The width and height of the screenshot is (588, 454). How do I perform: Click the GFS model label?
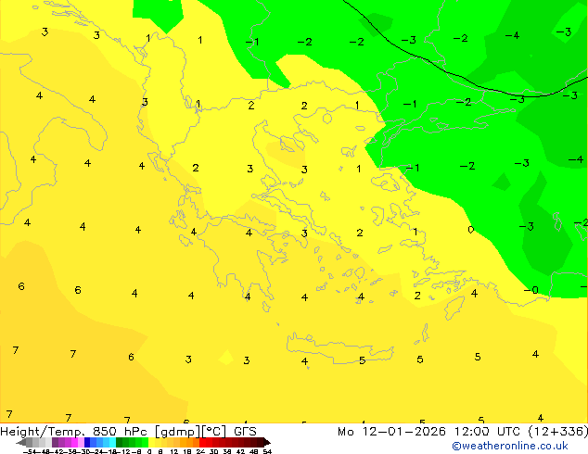[x=245, y=432]
